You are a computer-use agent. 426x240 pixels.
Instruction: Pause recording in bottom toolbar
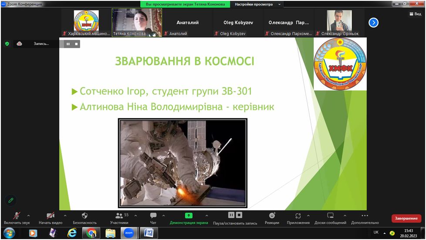tap(231, 215)
